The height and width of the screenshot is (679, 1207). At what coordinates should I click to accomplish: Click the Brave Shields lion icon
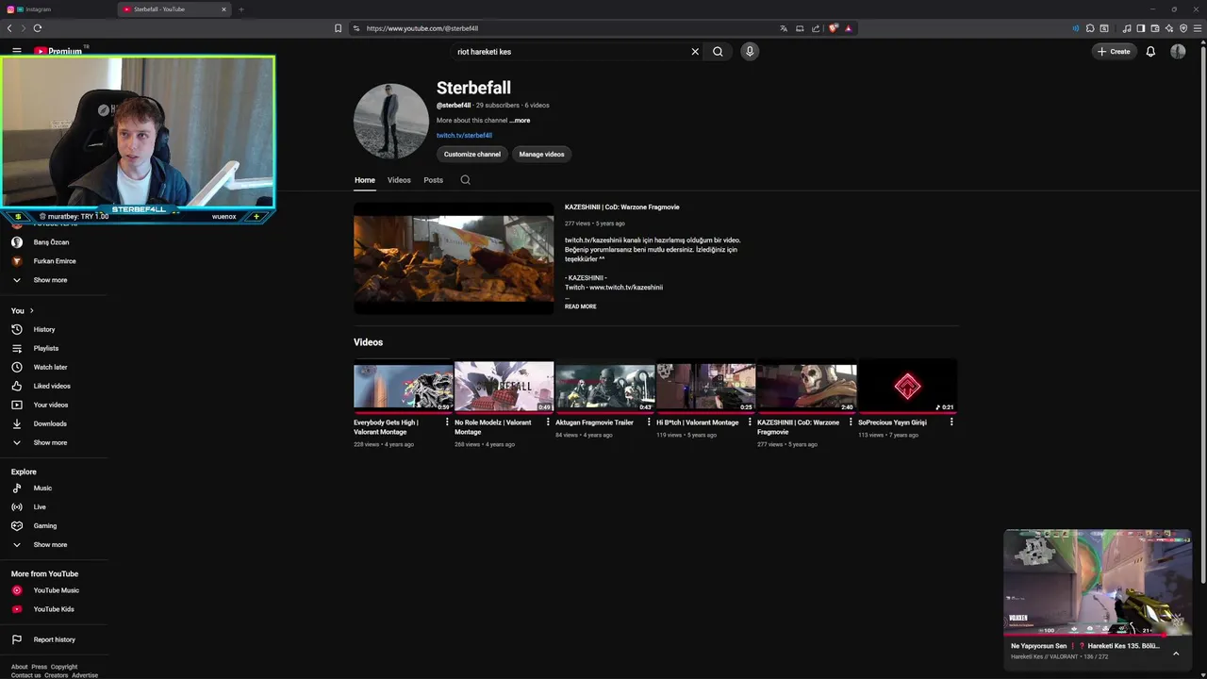click(833, 28)
